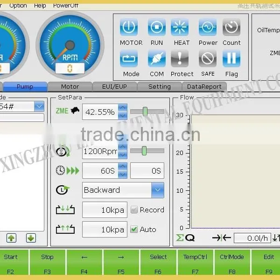The height and width of the screenshot is (280, 280).
Task: Decrease 60S time with down spinner
Action: point(123,174)
